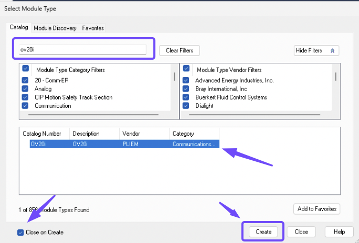Select the Catalog tab
Screen dimensions: 359x243
point(19,27)
